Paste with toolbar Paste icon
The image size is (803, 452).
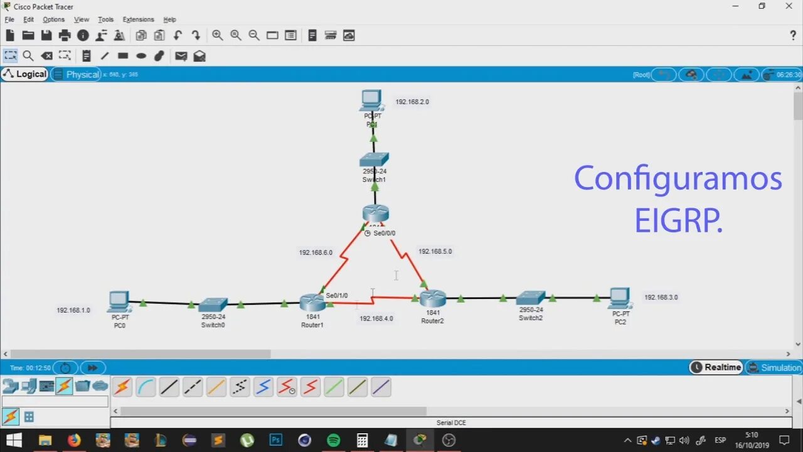click(x=159, y=35)
